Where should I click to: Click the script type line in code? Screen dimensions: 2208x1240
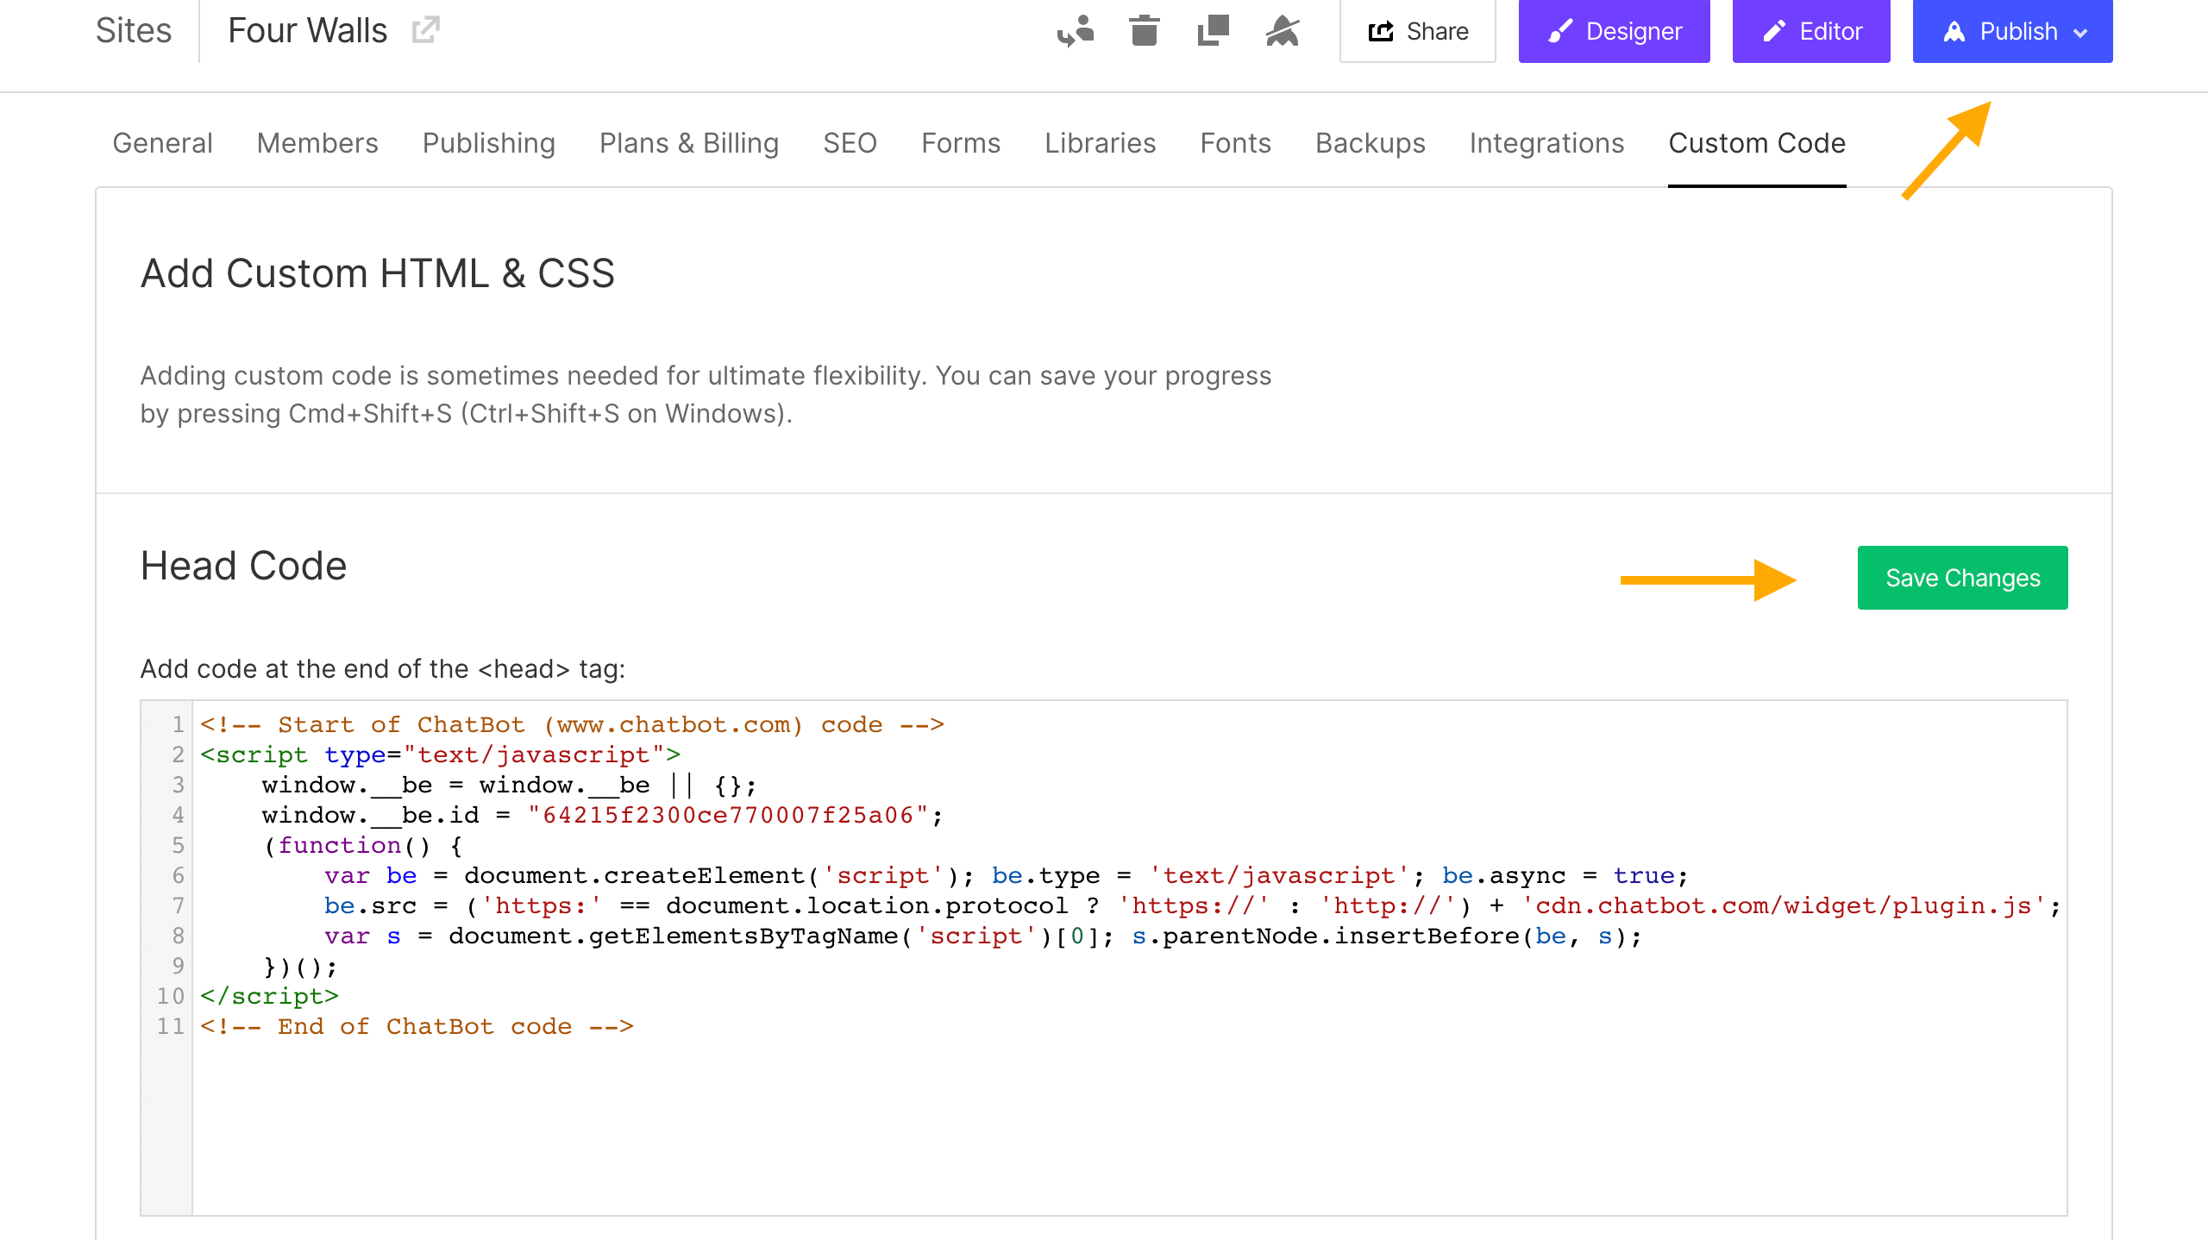point(440,755)
